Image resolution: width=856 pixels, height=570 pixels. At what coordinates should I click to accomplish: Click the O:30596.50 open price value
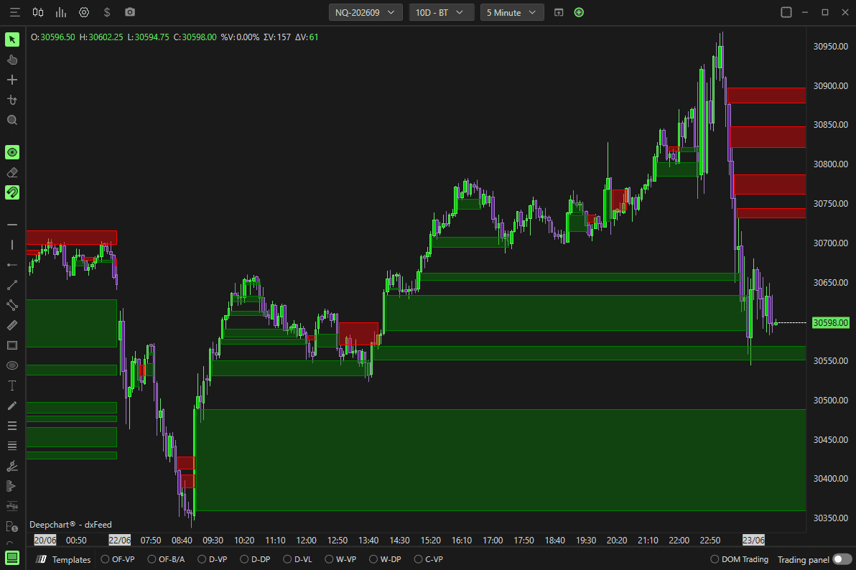pos(52,37)
